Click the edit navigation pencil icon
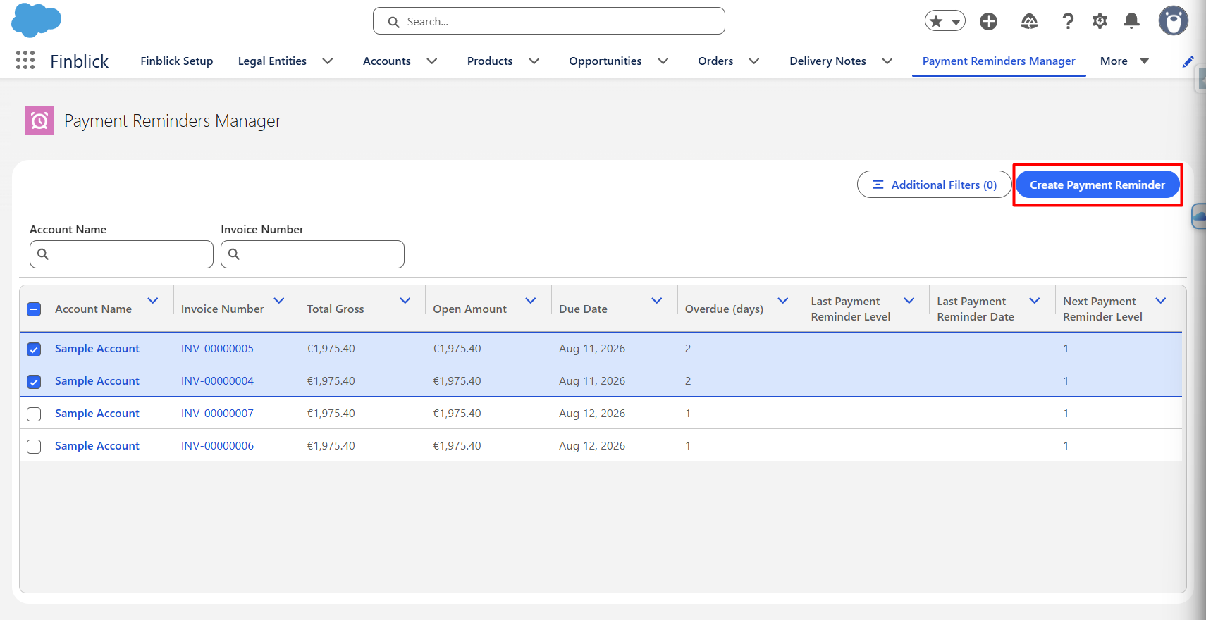Screen dimensions: 1206x620 (x=1188, y=61)
